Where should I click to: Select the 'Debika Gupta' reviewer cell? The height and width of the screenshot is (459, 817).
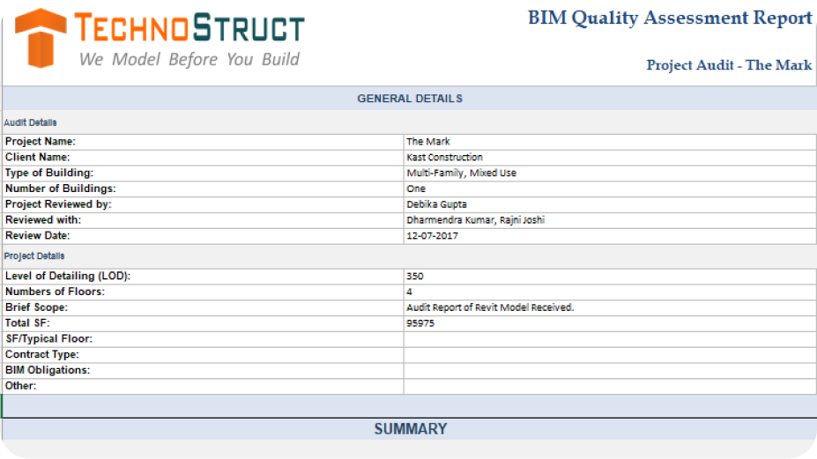[x=610, y=204]
